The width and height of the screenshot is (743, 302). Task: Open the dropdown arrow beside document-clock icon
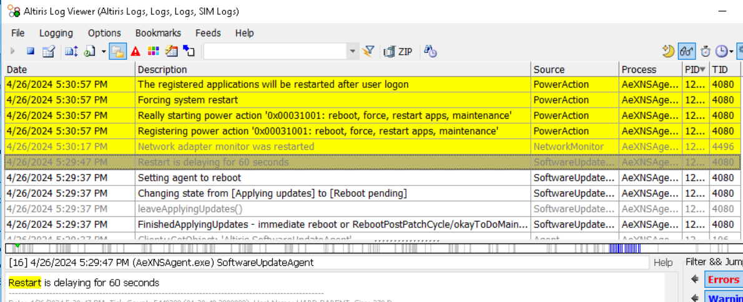(x=103, y=52)
